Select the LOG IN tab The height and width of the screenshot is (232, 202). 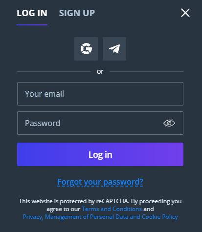tap(32, 13)
